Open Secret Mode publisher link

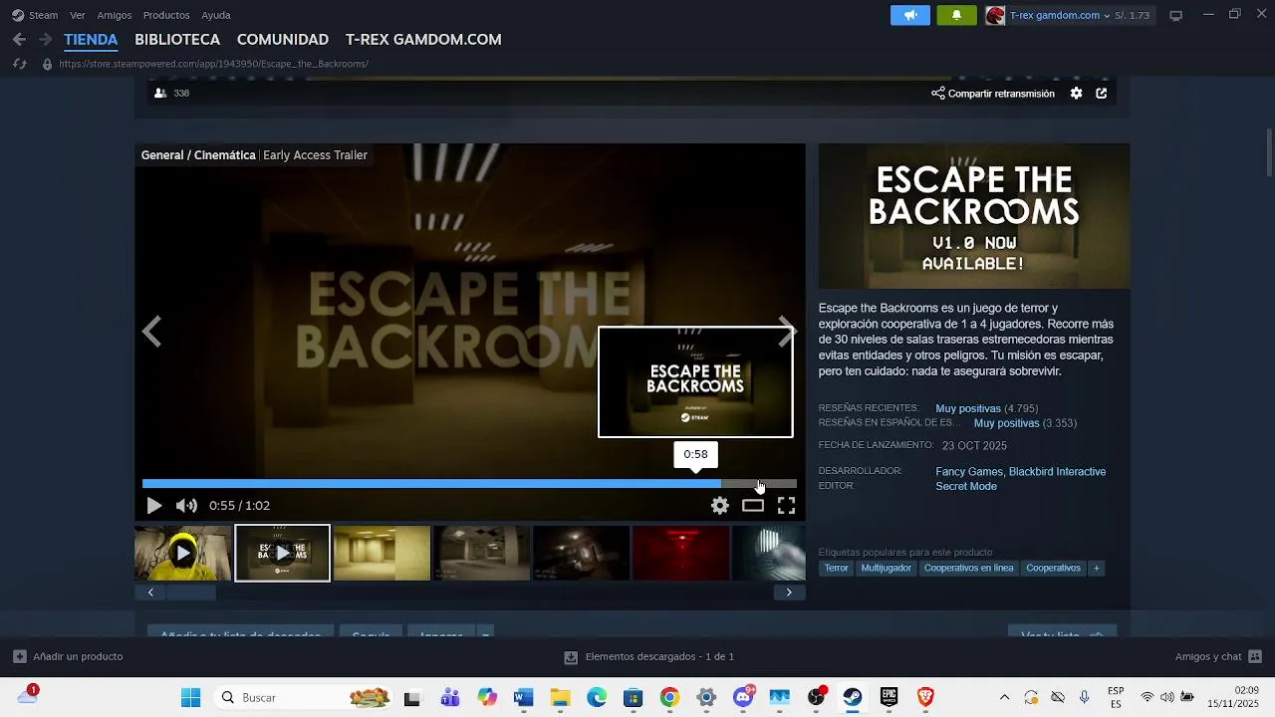click(966, 487)
